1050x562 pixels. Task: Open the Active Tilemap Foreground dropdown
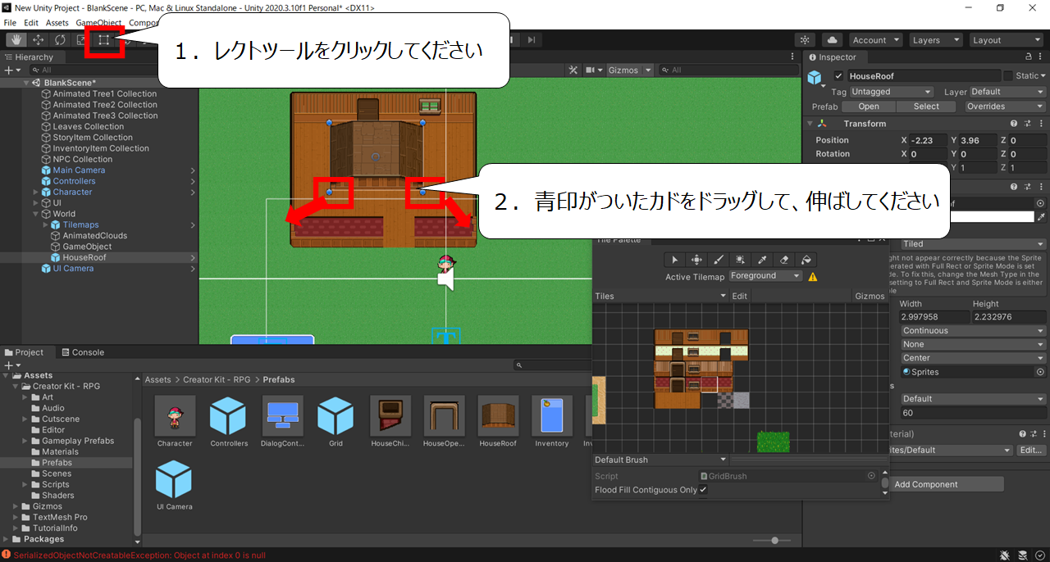point(766,276)
